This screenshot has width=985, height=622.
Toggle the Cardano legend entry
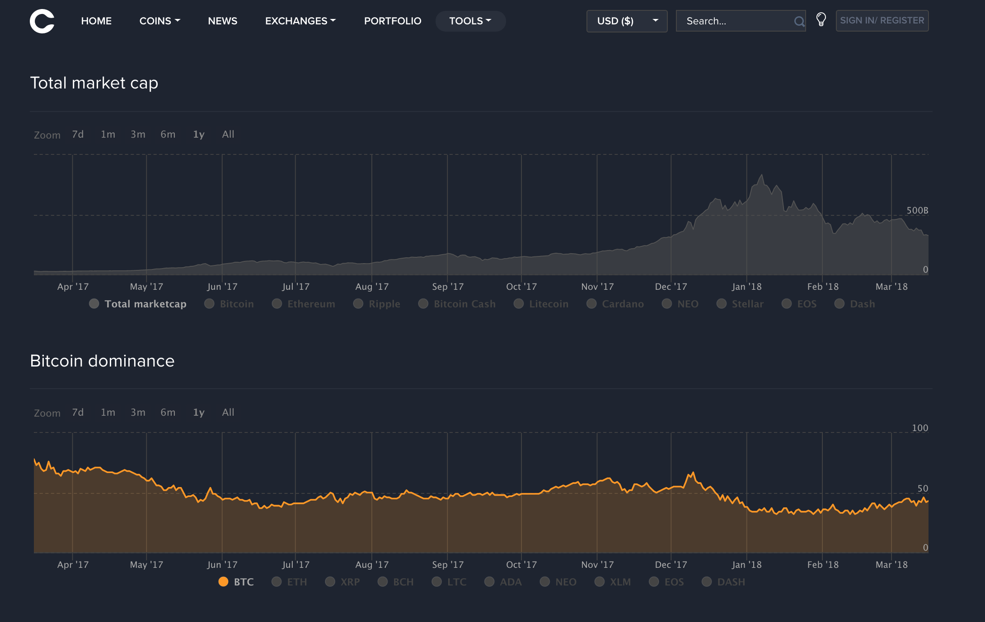pyautogui.click(x=616, y=303)
